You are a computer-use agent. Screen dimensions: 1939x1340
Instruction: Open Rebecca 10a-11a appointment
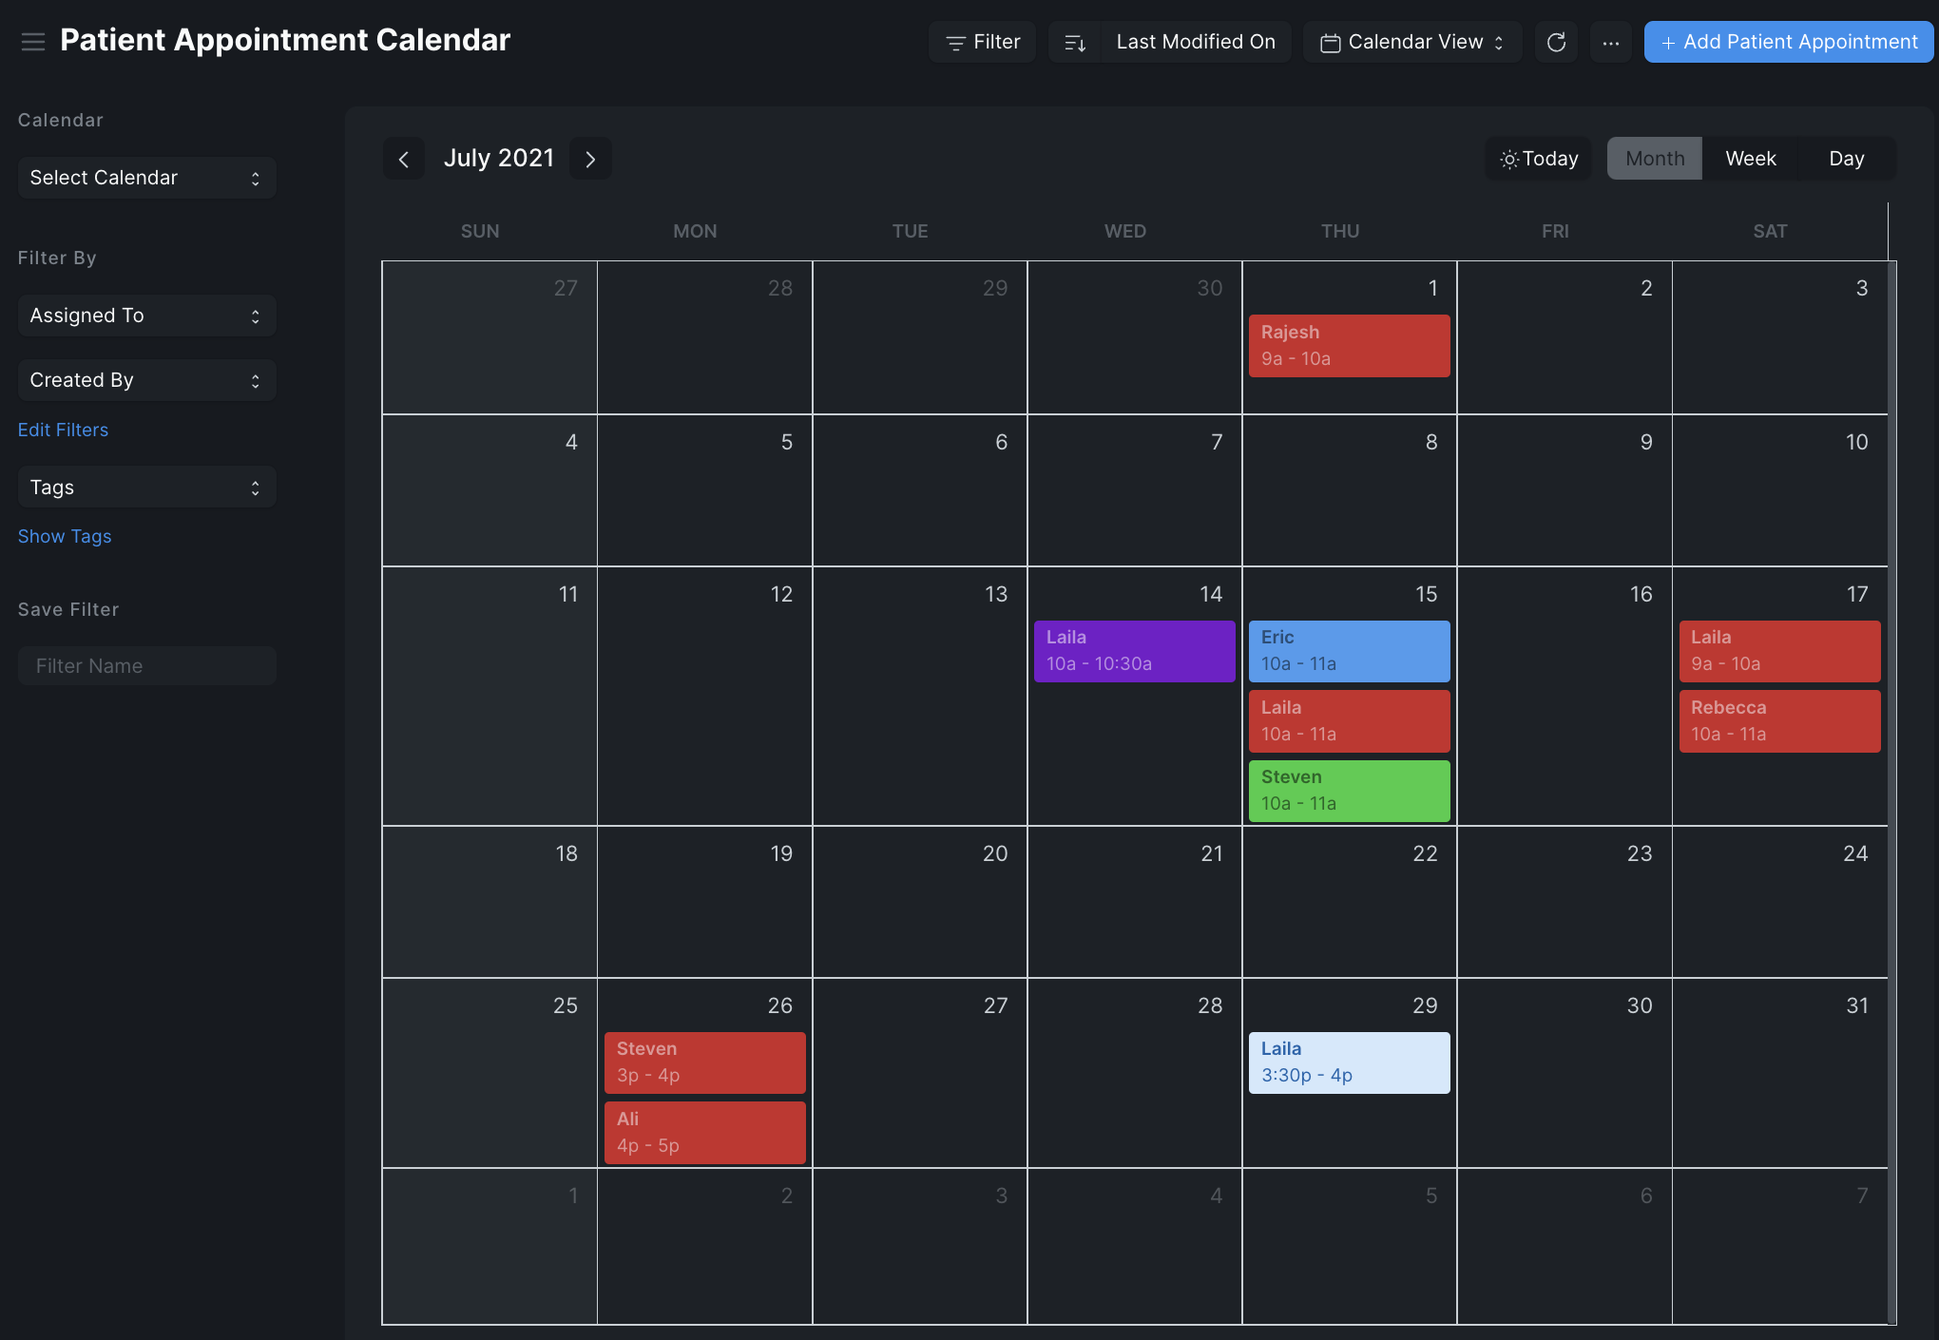click(1779, 721)
